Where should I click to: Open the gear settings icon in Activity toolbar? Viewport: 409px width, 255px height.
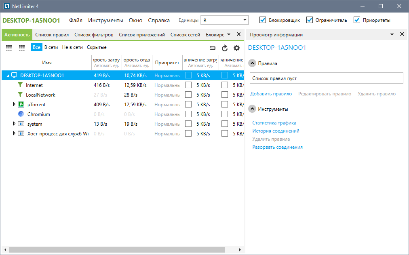tap(237, 48)
